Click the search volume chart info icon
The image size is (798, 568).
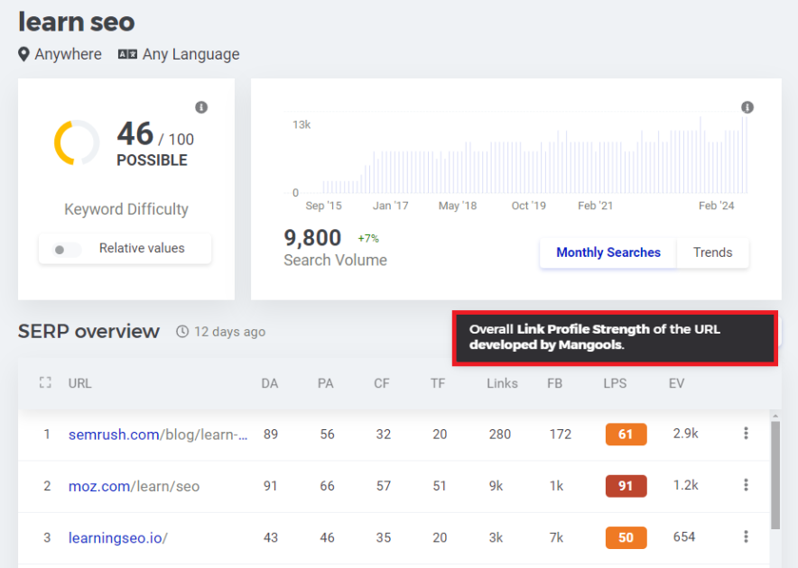747,107
